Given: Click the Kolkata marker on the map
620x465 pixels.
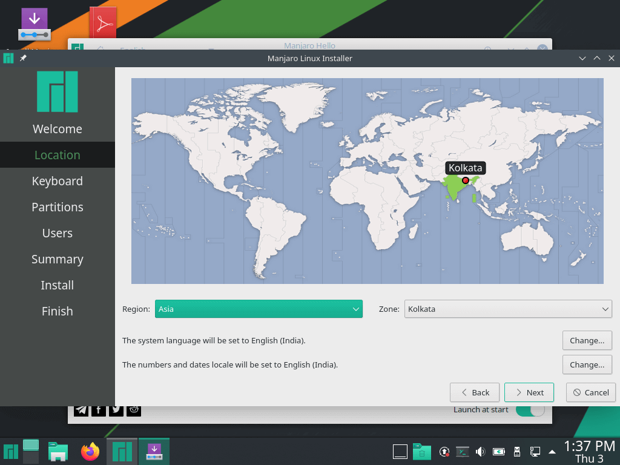Looking at the screenshot, I should (x=465, y=180).
